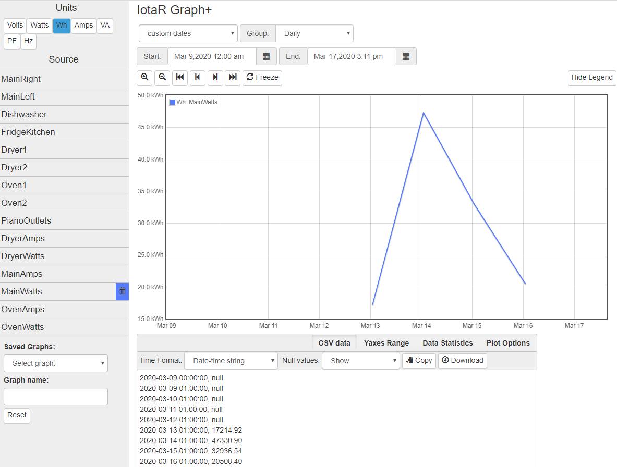Select the OvenWatts source
This screenshot has height=467, width=617.
pyautogui.click(x=65, y=327)
